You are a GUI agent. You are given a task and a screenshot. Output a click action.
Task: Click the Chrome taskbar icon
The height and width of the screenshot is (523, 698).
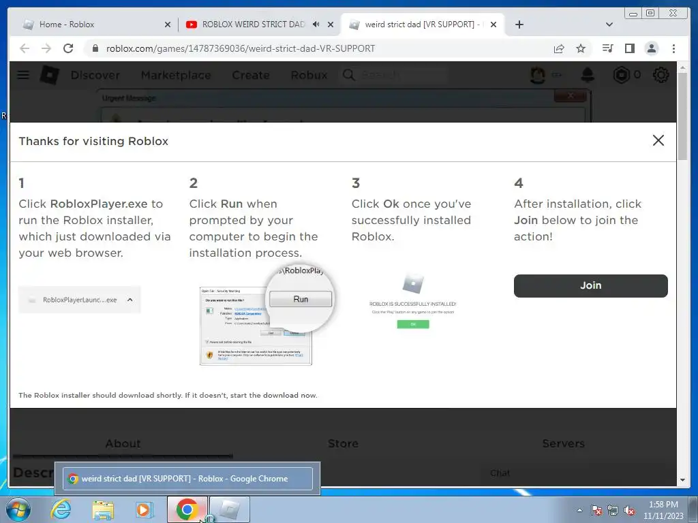[187, 509]
